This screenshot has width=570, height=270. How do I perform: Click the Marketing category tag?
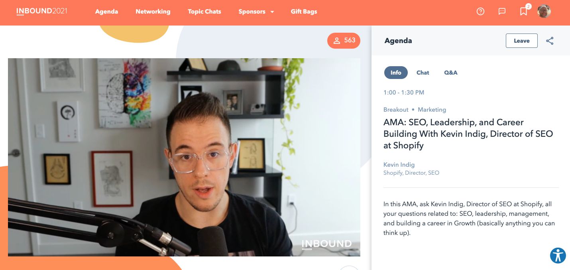(432, 110)
